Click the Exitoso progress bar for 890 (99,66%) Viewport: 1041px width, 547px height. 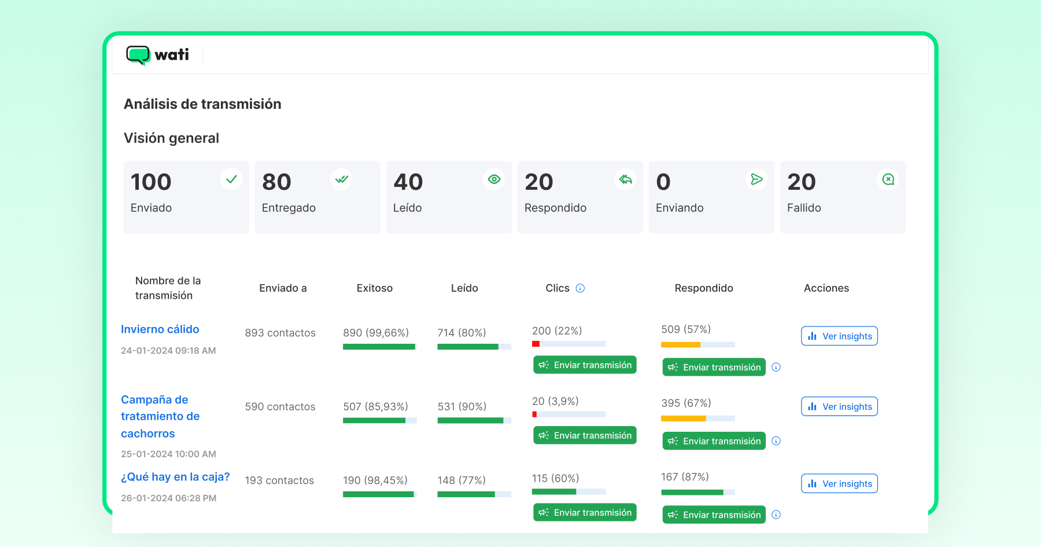(x=380, y=347)
